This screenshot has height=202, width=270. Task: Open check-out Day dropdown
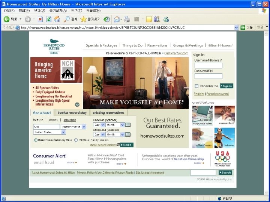[99, 135]
